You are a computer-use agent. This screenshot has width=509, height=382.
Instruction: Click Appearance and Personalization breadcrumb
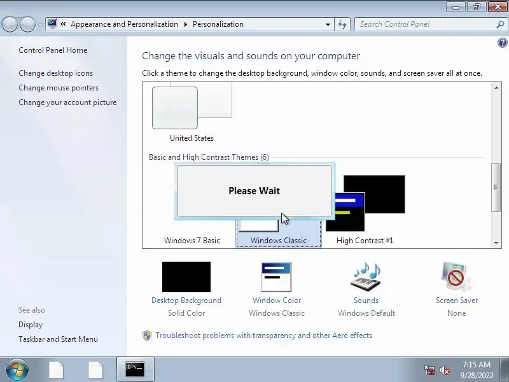coord(124,24)
